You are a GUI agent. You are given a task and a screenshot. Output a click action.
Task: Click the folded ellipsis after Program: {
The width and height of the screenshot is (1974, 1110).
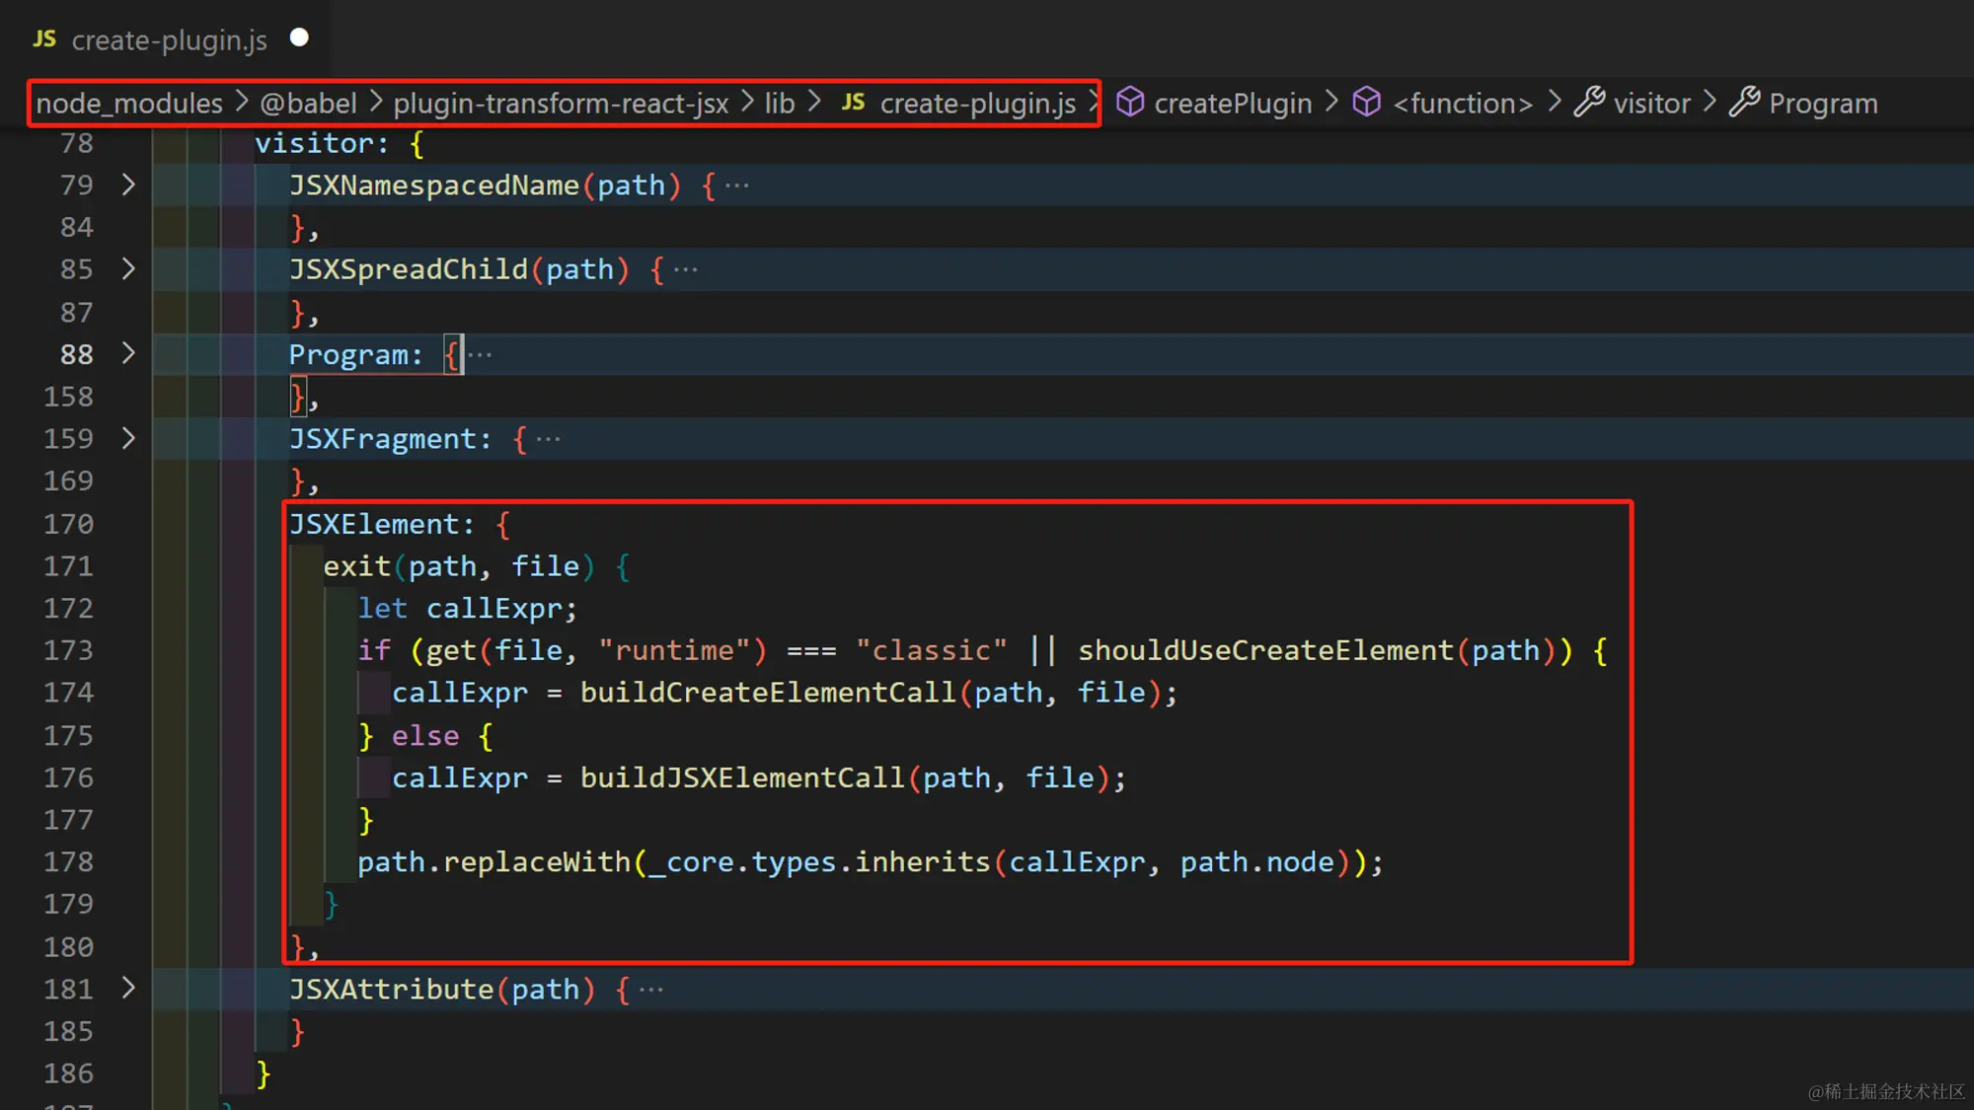(x=481, y=354)
